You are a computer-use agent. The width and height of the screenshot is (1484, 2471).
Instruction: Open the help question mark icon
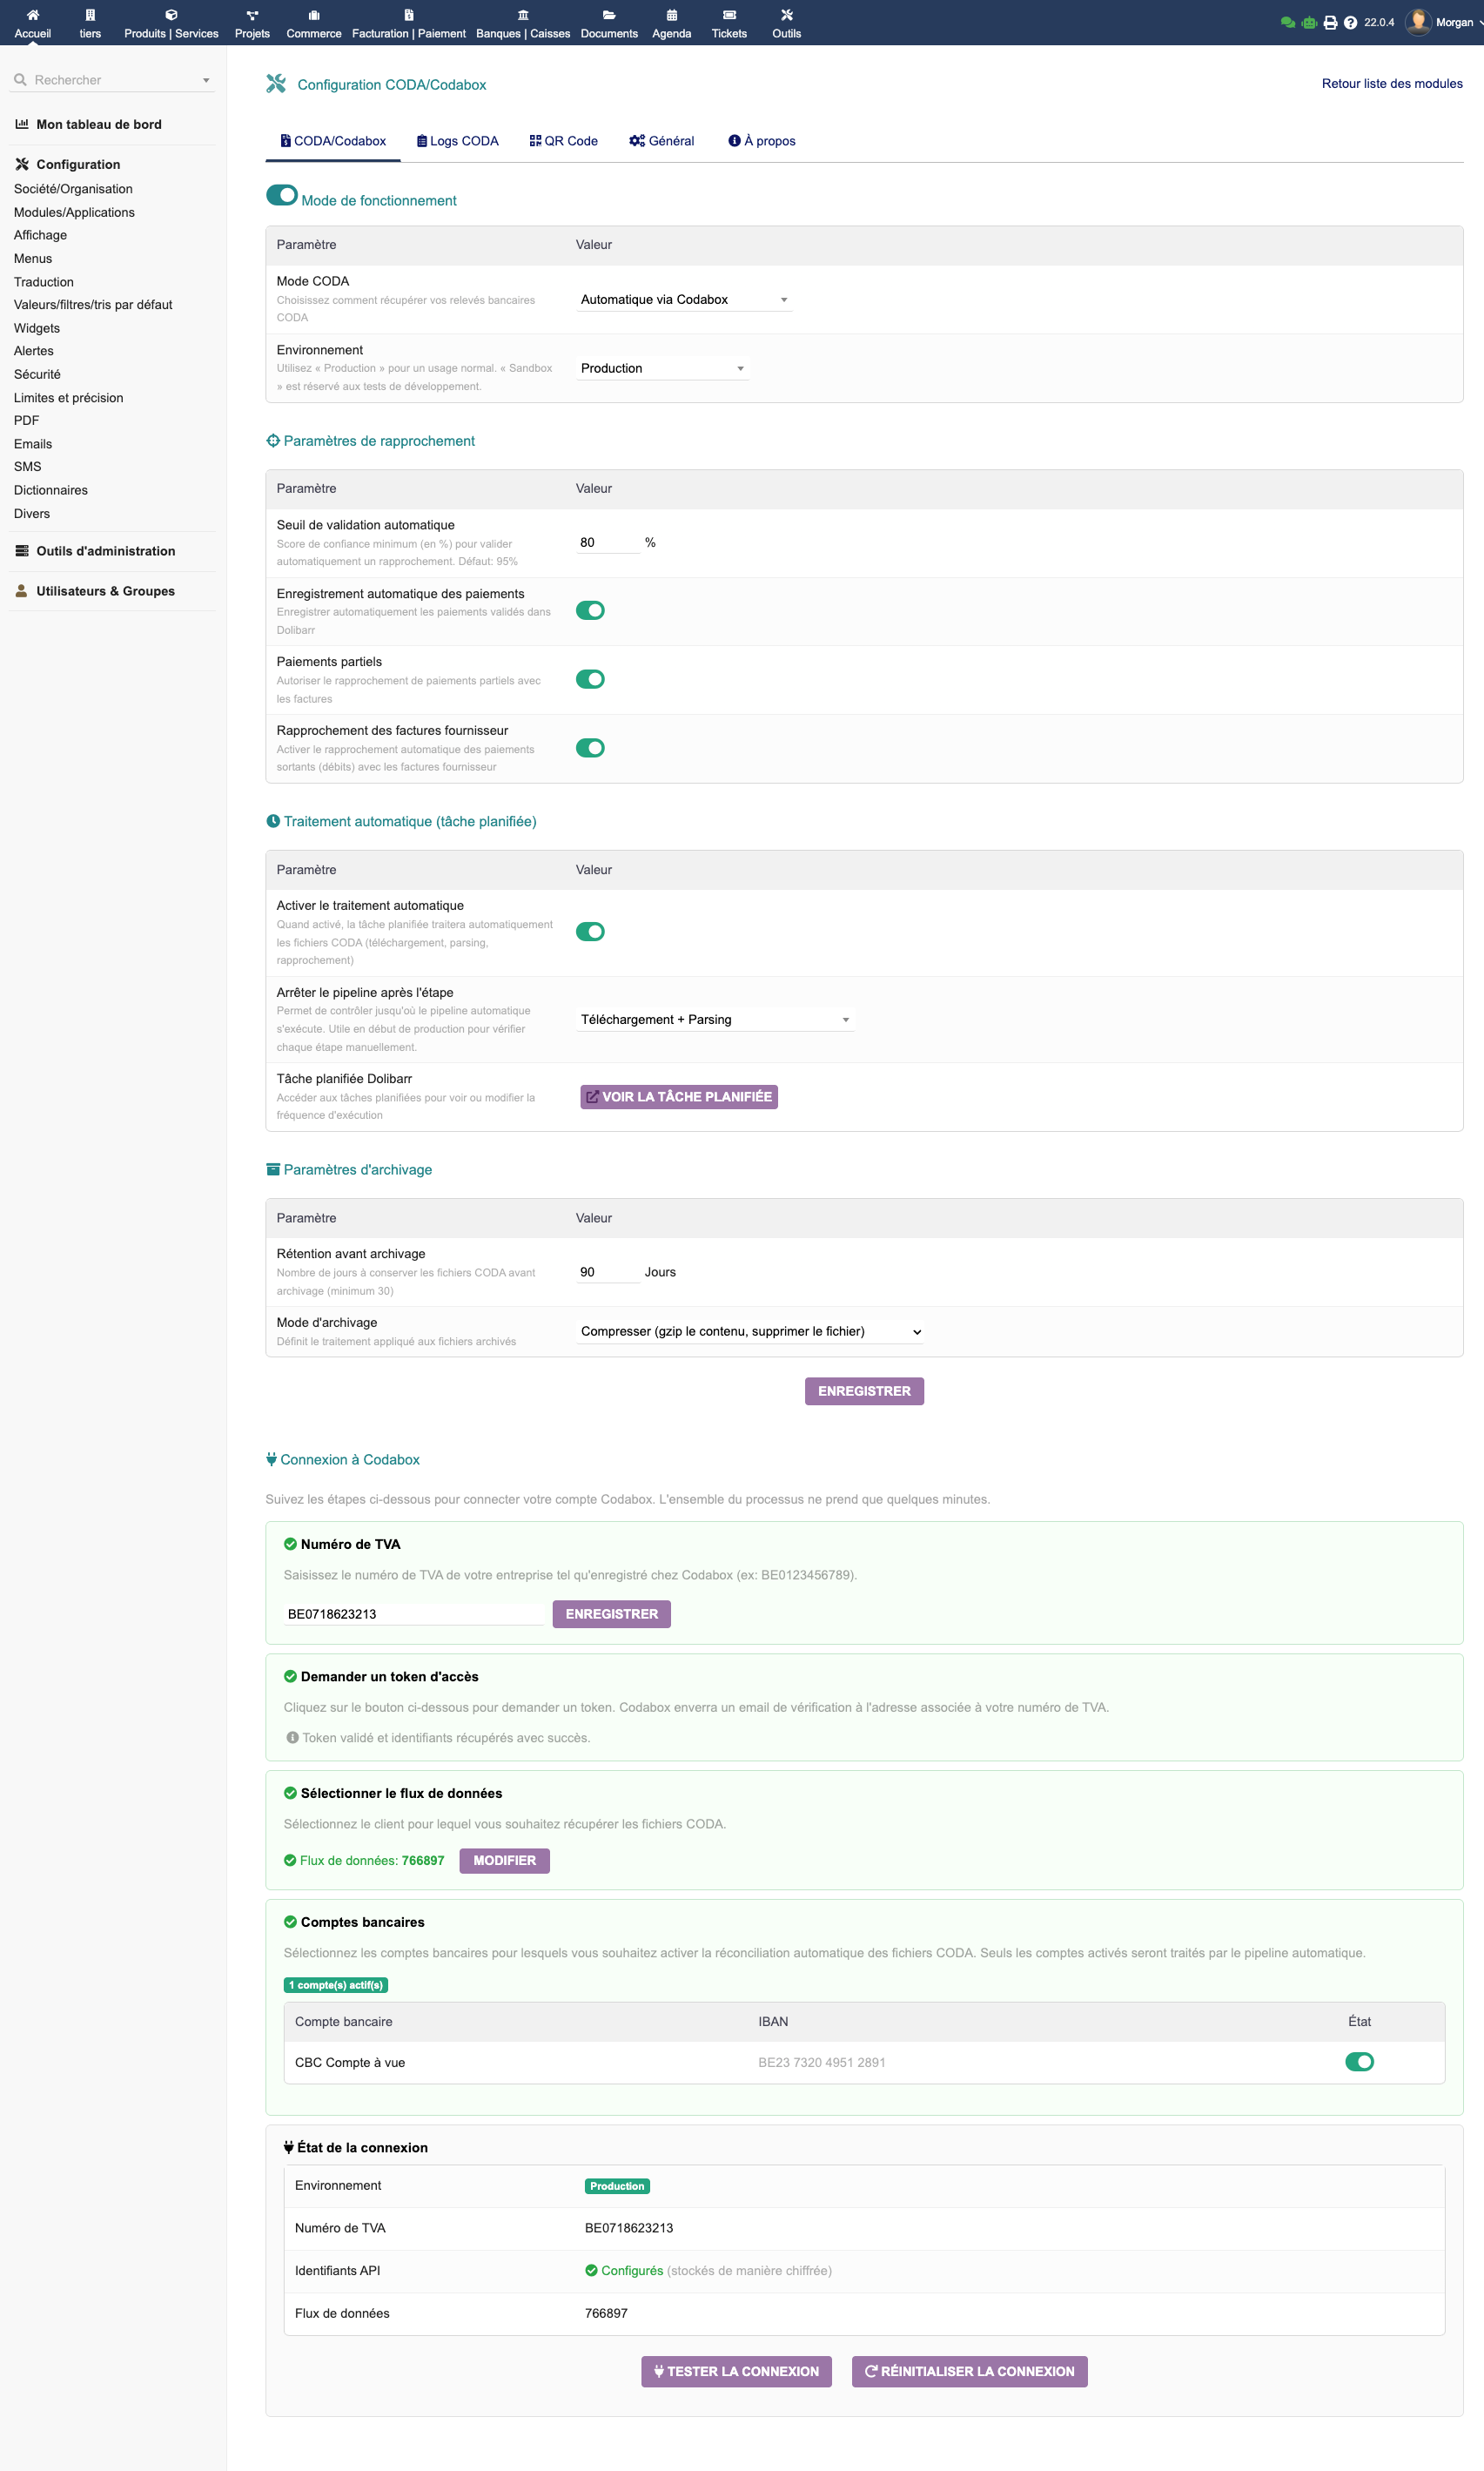(1351, 21)
